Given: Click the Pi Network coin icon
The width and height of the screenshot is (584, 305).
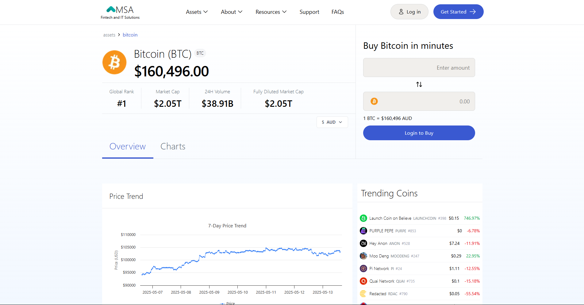Looking at the screenshot, I should 363,268.
